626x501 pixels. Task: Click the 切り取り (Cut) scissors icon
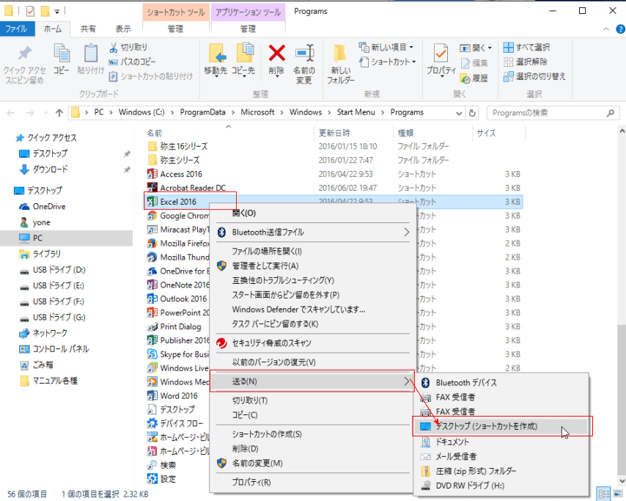tap(113, 46)
